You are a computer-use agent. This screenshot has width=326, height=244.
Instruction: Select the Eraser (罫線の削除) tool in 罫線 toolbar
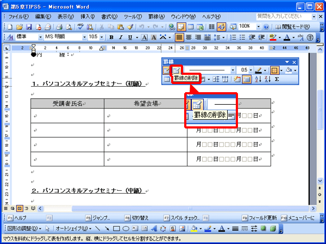(176, 70)
